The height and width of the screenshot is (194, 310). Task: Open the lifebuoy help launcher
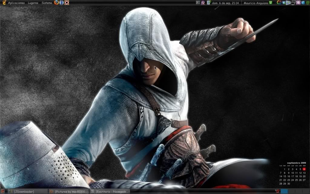[67, 2]
